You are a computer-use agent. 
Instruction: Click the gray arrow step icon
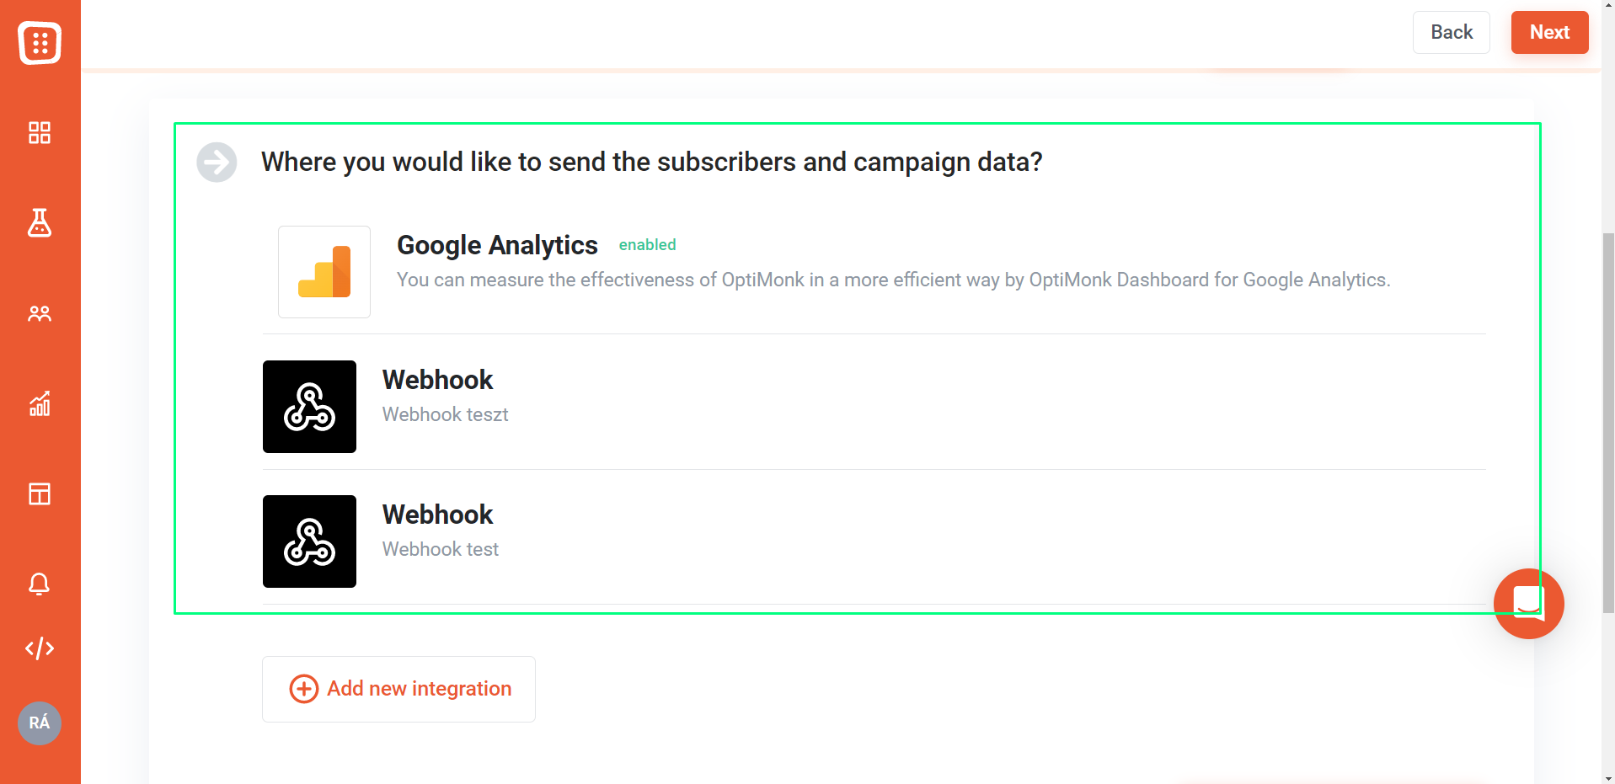click(x=217, y=162)
